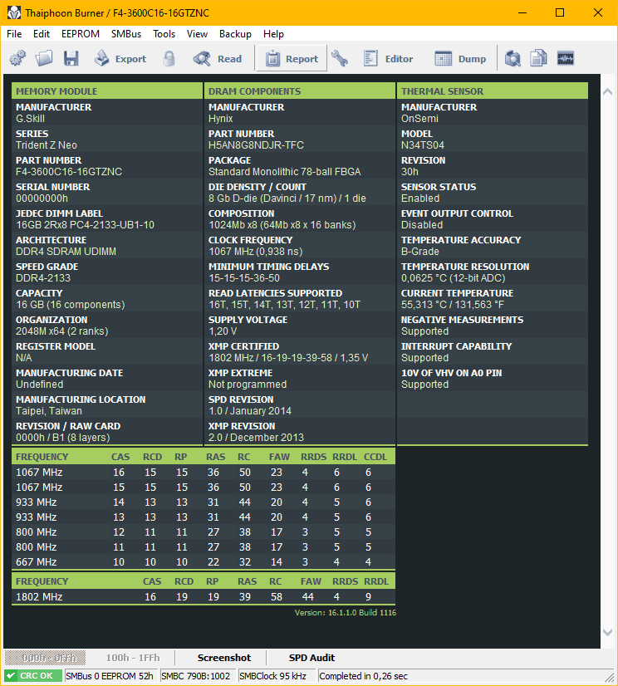Click the scrollbar up arrow
618x686 pixels.
coord(607,92)
